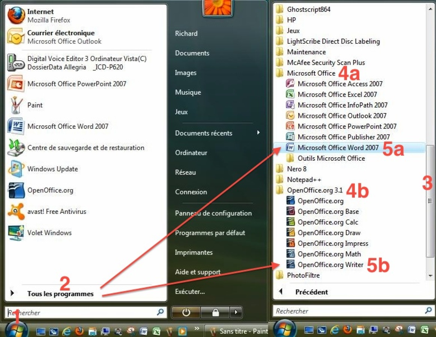Viewport: 436px width, 337px height.
Task: Click the OpenOffice.org Math icon
Action: 290,254
